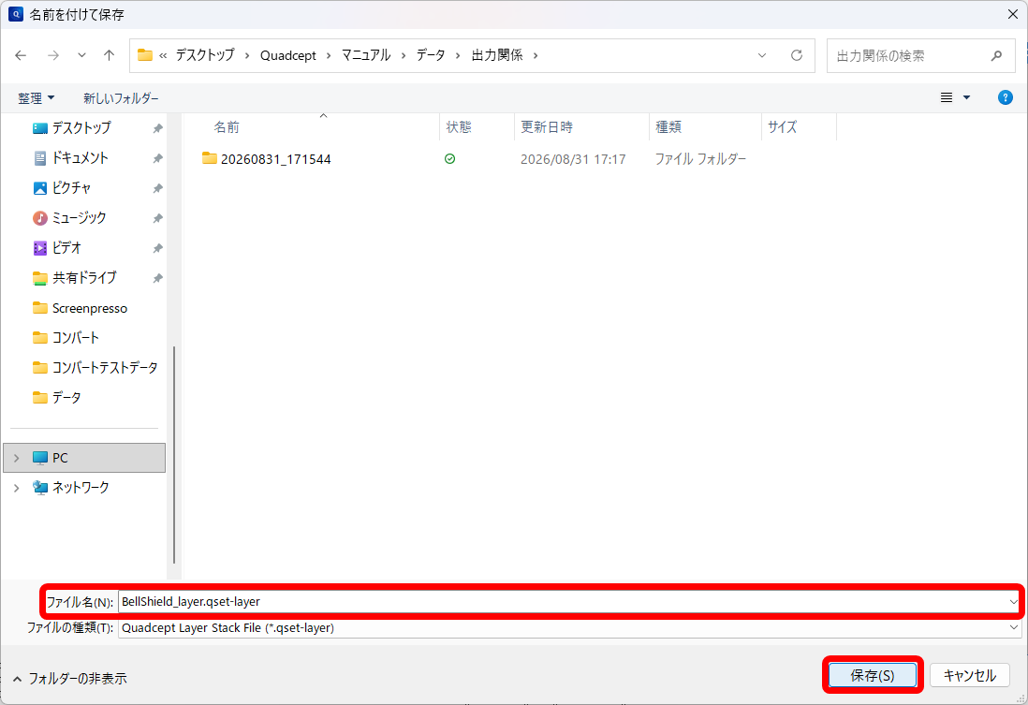Go back with the back arrow
Screen dimensions: 1028x705
[21, 56]
